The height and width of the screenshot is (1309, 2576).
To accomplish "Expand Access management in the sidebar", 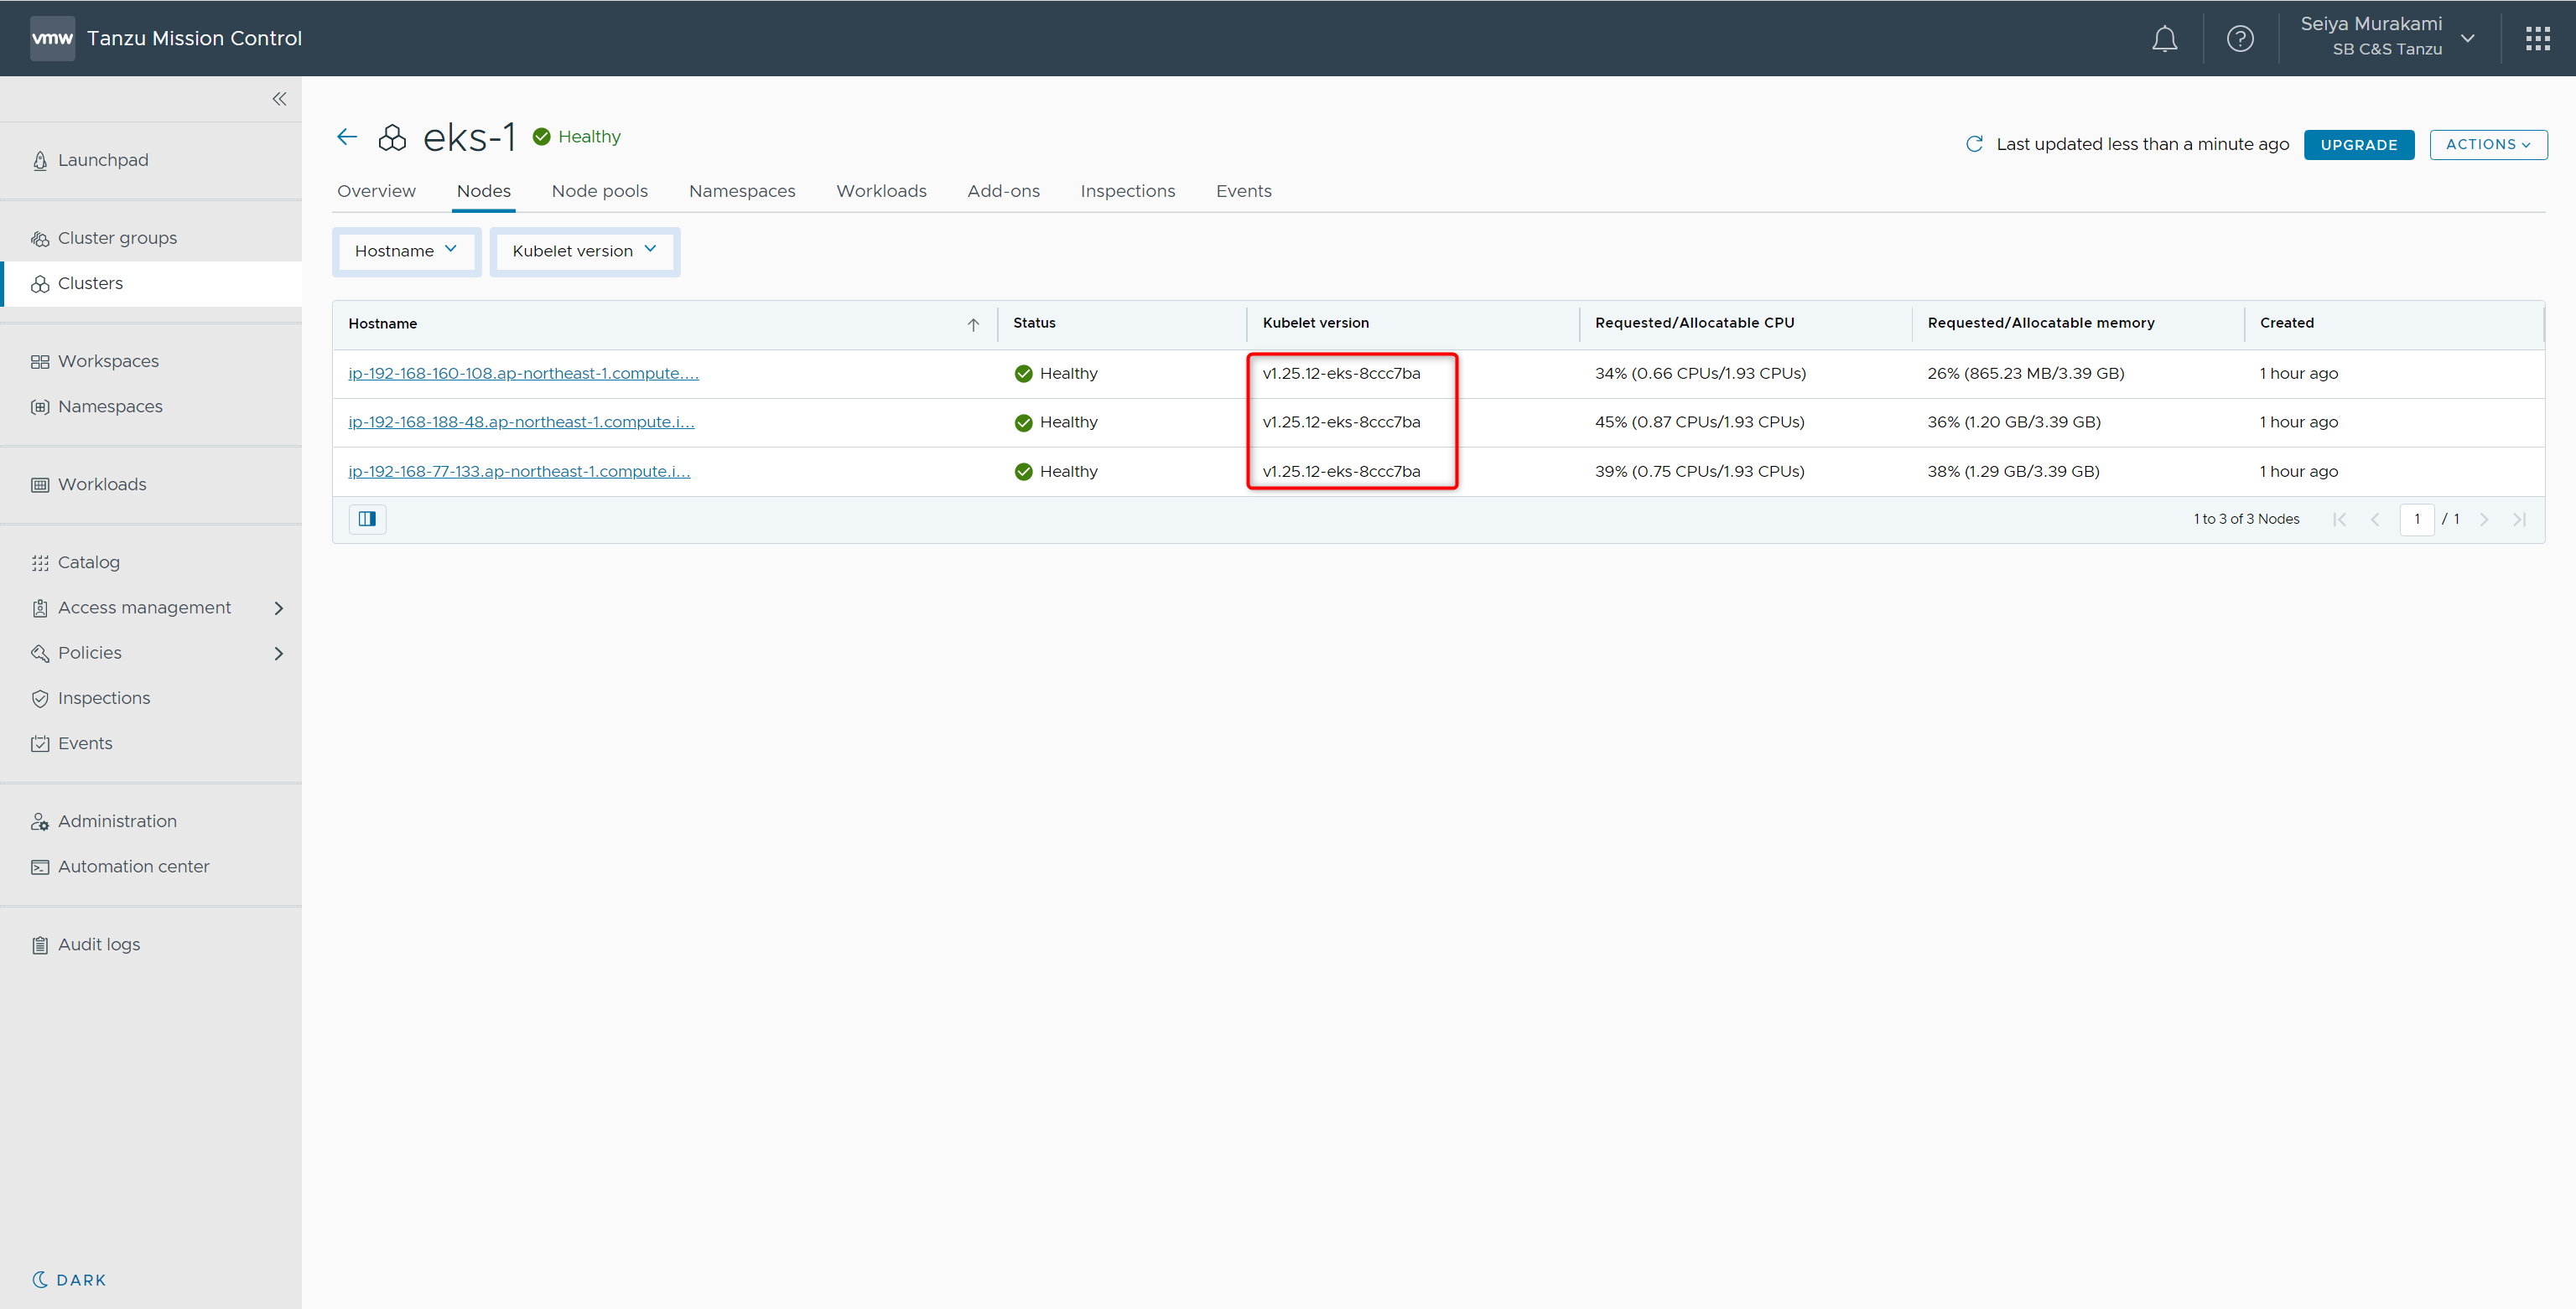I will tap(279, 608).
